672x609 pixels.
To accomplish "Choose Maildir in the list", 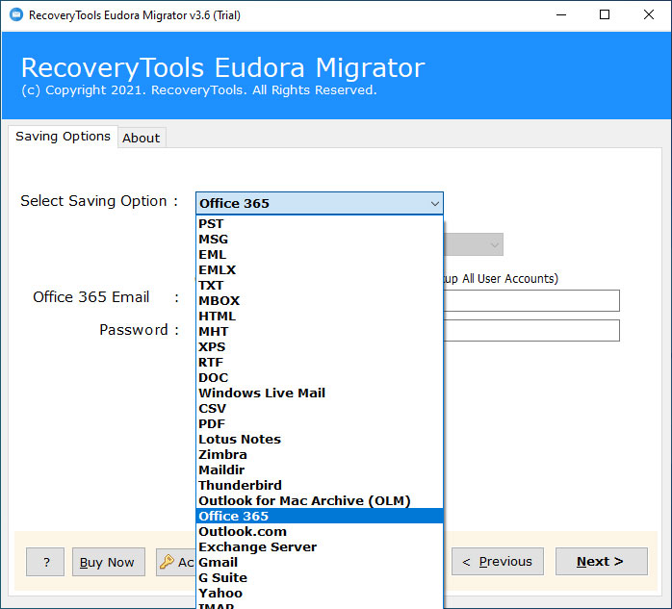I will coord(320,470).
